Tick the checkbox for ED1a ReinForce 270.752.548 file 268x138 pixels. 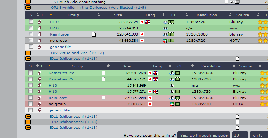pos(30,97)
